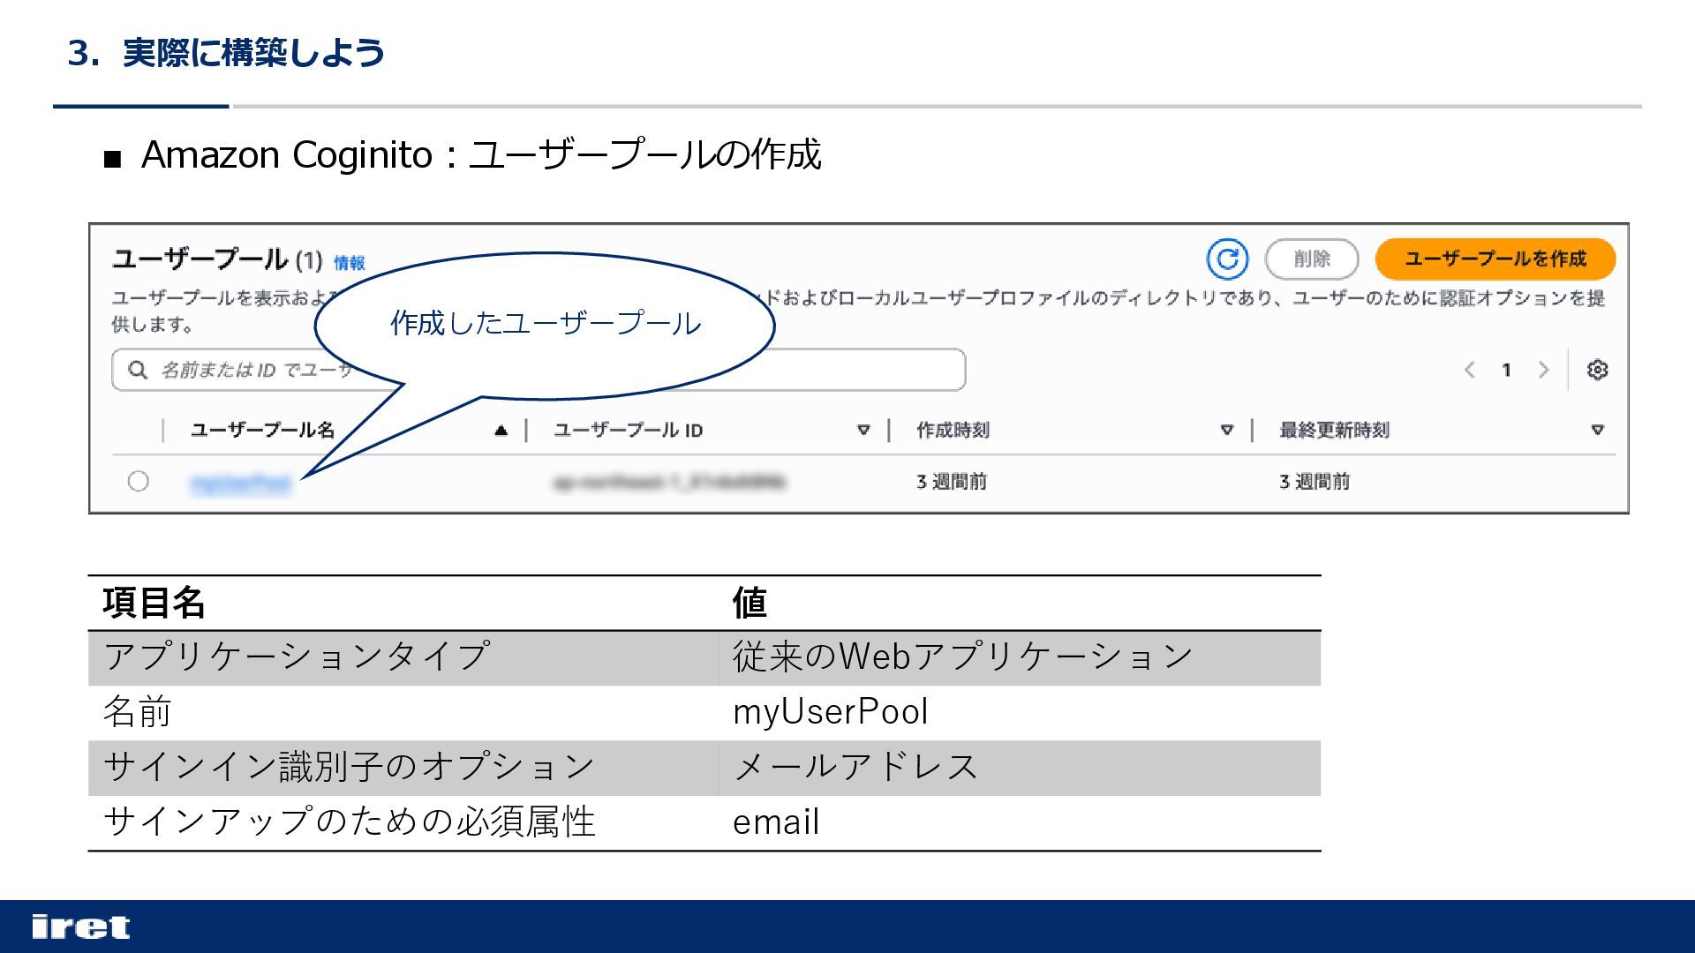The width and height of the screenshot is (1695, 953).
Task: Click page number 1 in pagination
Action: [x=1506, y=370]
